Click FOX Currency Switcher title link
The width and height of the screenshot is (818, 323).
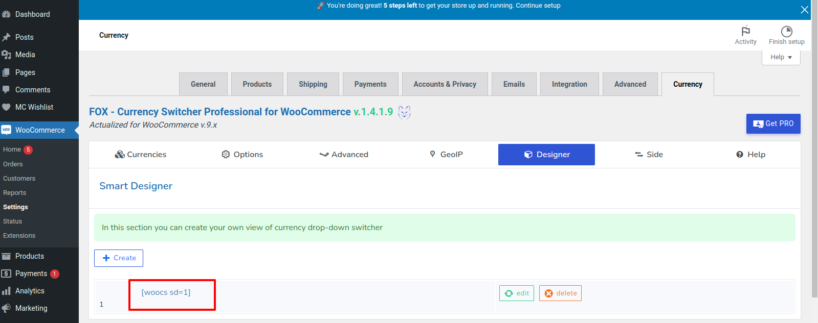(220, 112)
